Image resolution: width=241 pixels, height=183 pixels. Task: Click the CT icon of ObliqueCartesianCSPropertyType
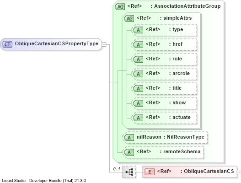[x=7, y=44]
